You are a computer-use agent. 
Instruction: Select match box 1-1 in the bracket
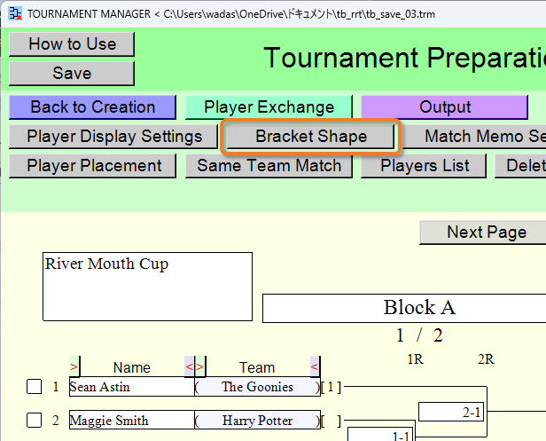pyautogui.click(x=380, y=435)
